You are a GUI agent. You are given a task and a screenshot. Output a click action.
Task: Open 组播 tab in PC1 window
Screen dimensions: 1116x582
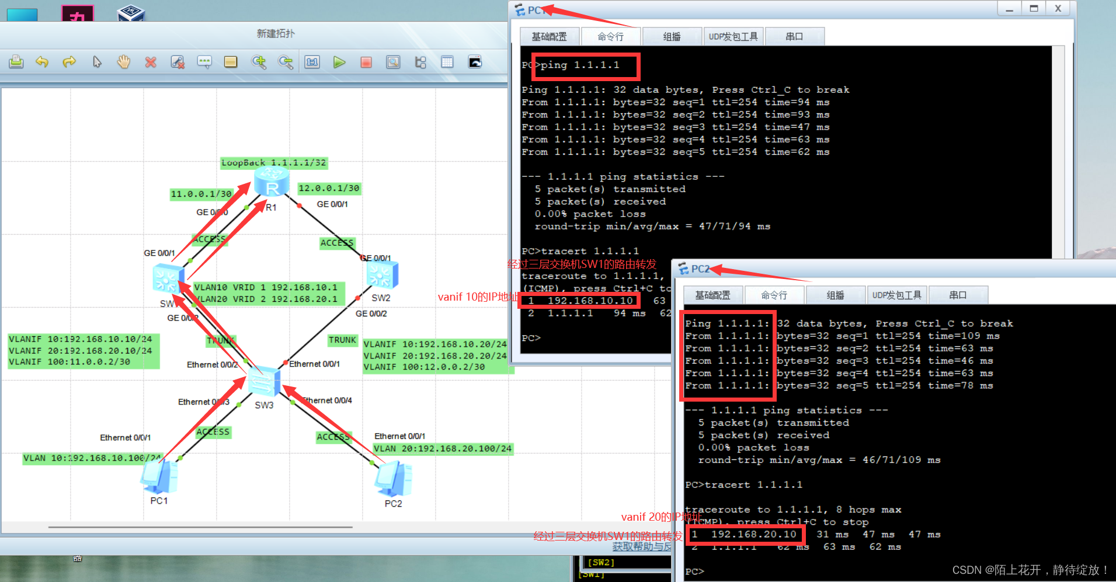pyautogui.click(x=672, y=36)
